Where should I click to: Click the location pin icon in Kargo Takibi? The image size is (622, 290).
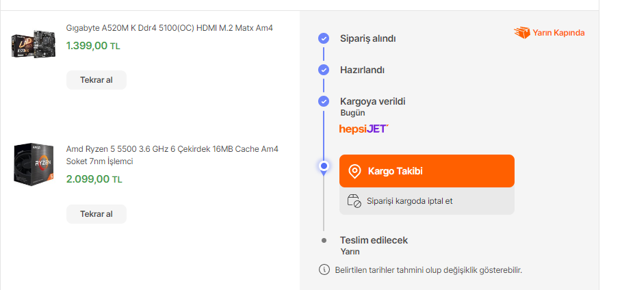click(354, 171)
